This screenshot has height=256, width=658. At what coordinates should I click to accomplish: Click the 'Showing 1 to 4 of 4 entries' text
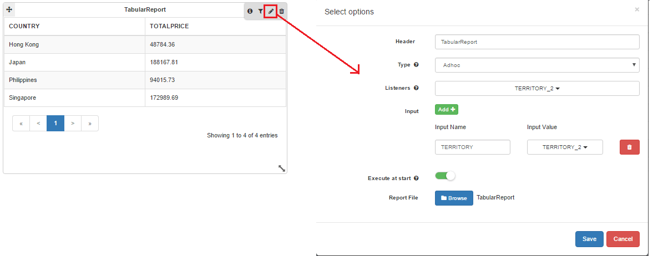click(242, 135)
